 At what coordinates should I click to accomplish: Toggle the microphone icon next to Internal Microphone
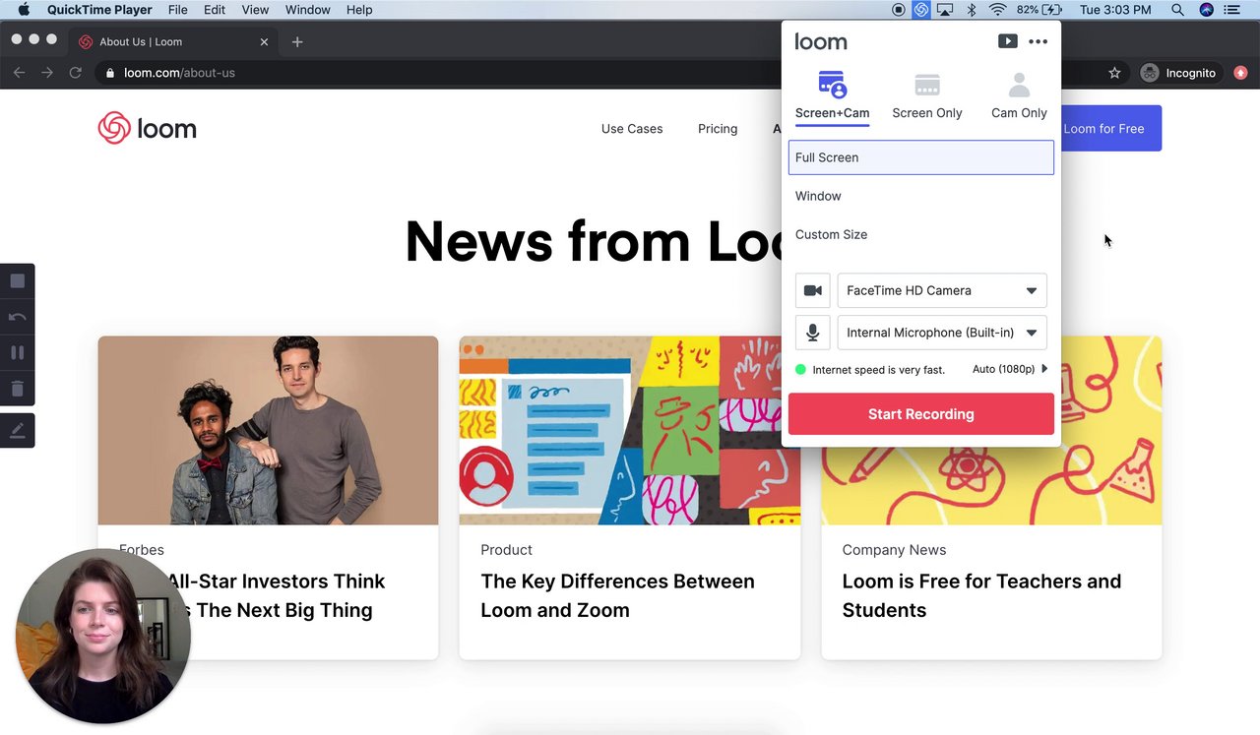coord(813,333)
